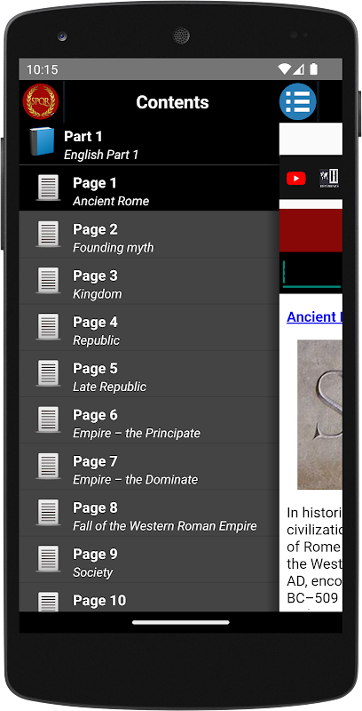The height and width of the screenshot is (711, 362).
Task: Tap the history channel icon next to YouTube
Action: pos(329,179)
